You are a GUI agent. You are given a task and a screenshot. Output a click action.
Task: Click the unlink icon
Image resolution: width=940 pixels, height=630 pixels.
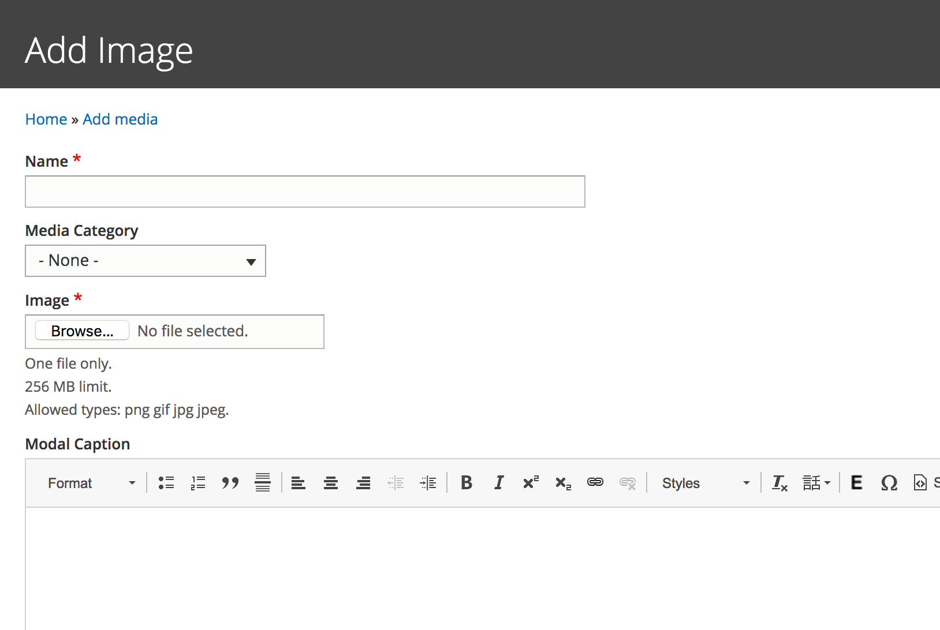click(x=628, y=483)
